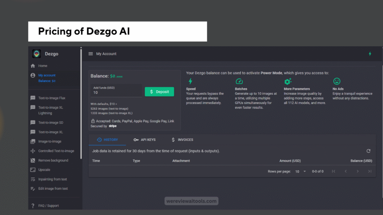
Task: Click the Type column header
Action: (x=136, y=161)
